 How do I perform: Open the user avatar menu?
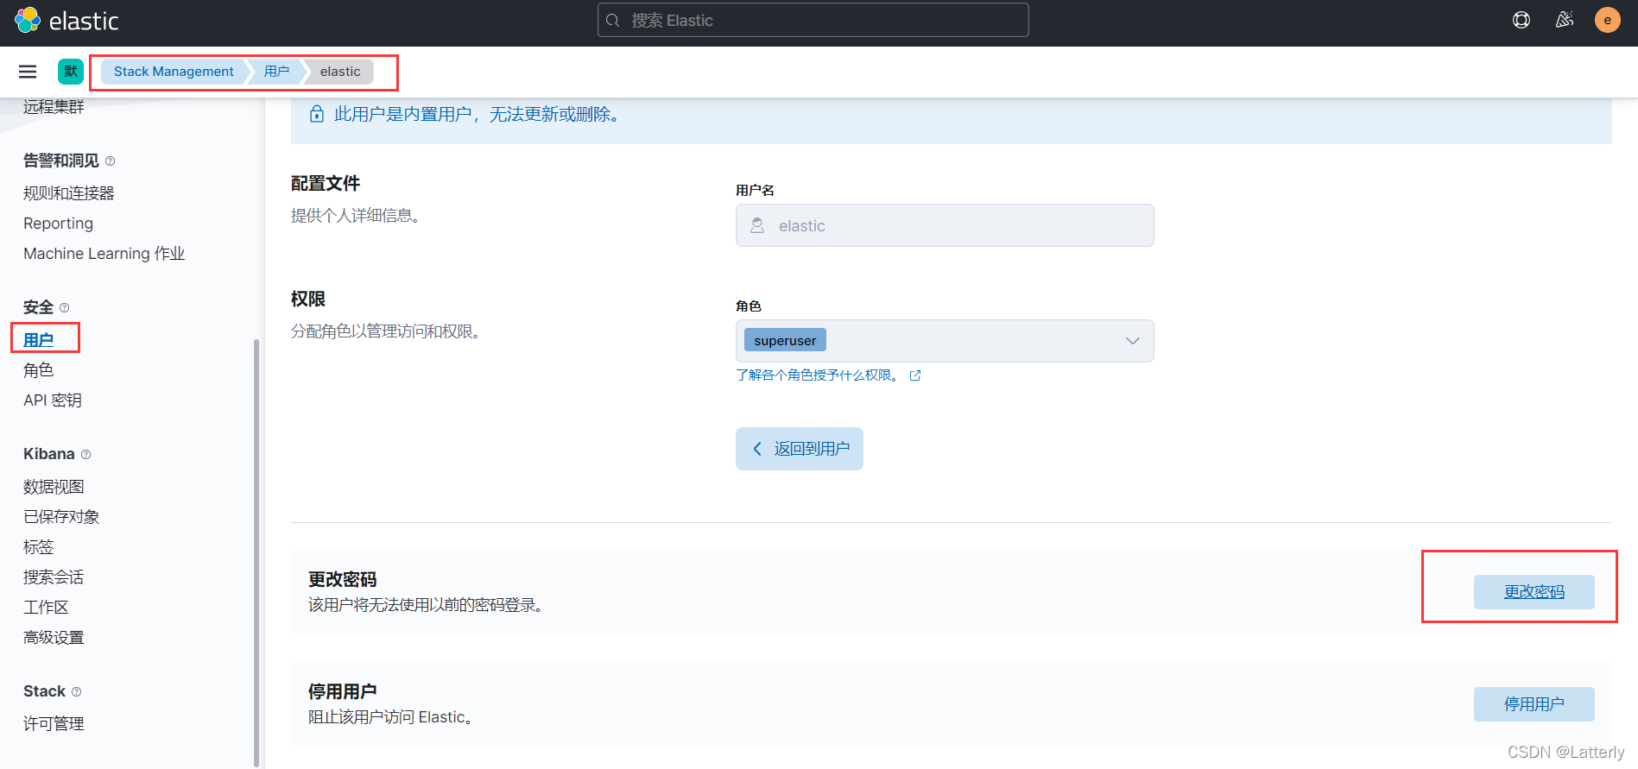pos(1607,20)
